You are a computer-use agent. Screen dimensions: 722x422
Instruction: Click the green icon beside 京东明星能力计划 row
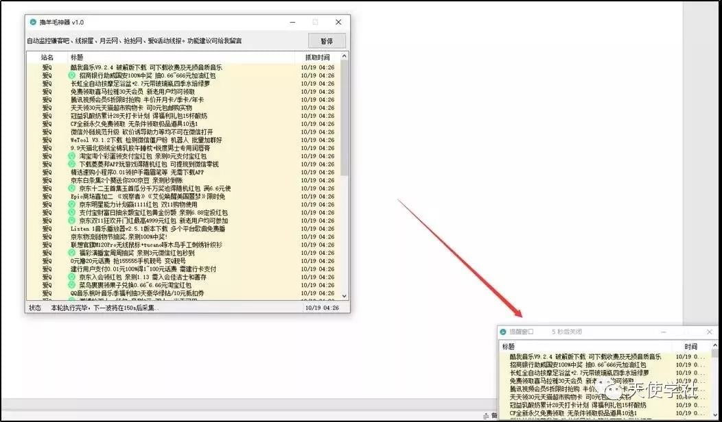click(x=72, y=205)
